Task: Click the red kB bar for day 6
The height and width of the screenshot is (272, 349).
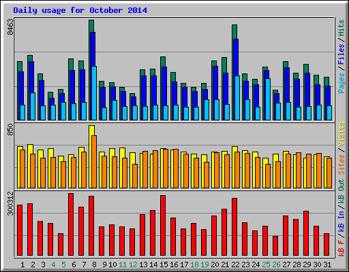Action: 71,224
